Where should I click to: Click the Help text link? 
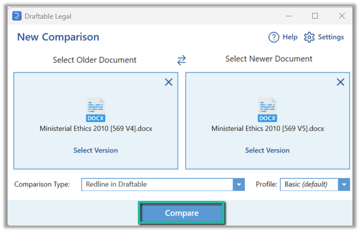[x=290, y=37]
